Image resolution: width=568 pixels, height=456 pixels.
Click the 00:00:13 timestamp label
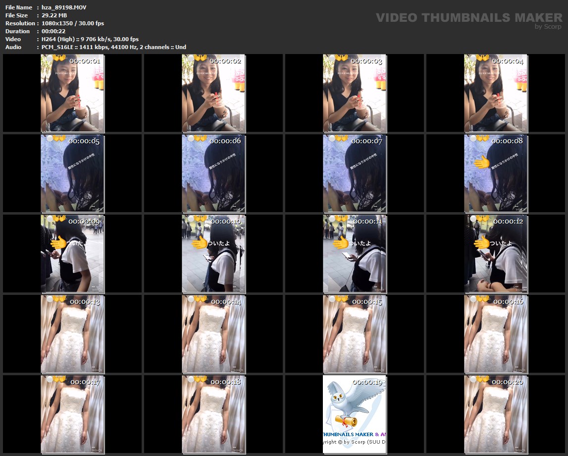[x=85, y=302]
